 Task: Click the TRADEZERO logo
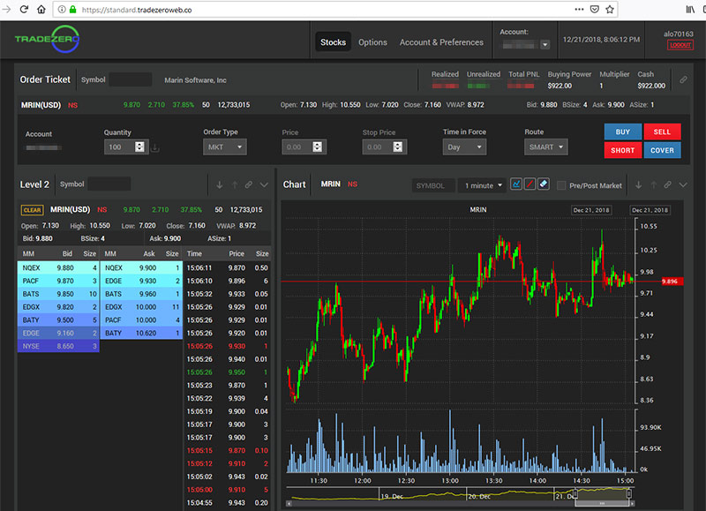tap(42, 40)
